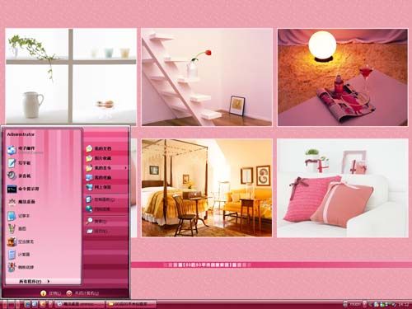Click 关闭计算机 shut down button

coord(82,293)
